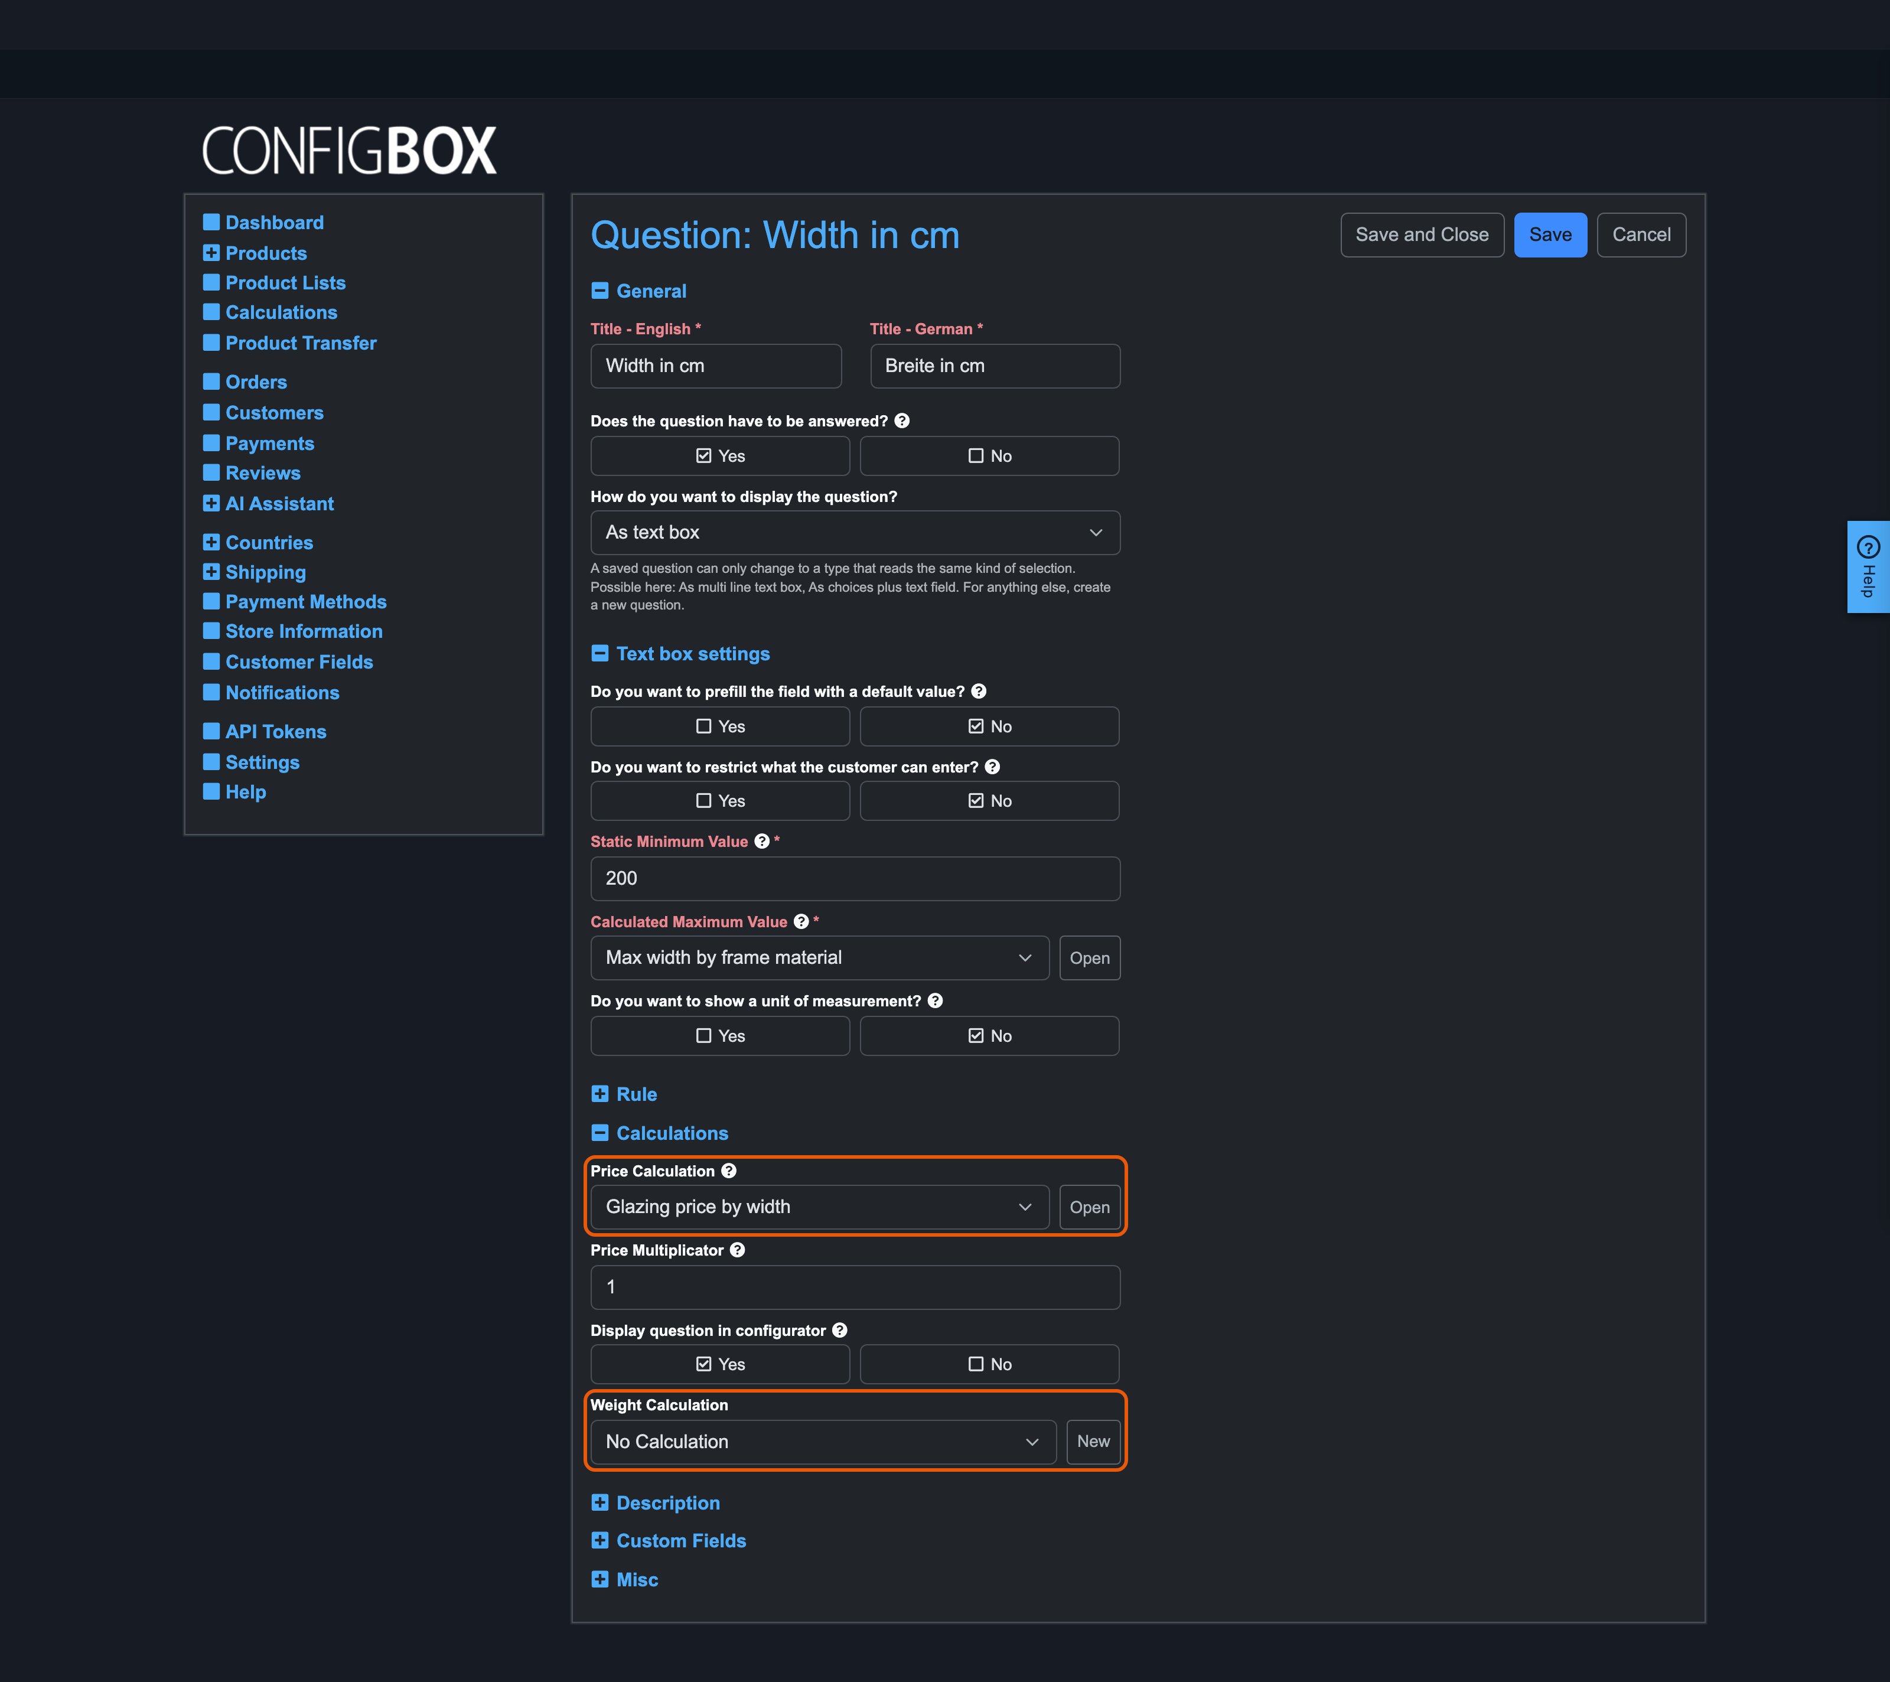
Task: Select Yes to prefill a default value
Action: coord(721,727)
